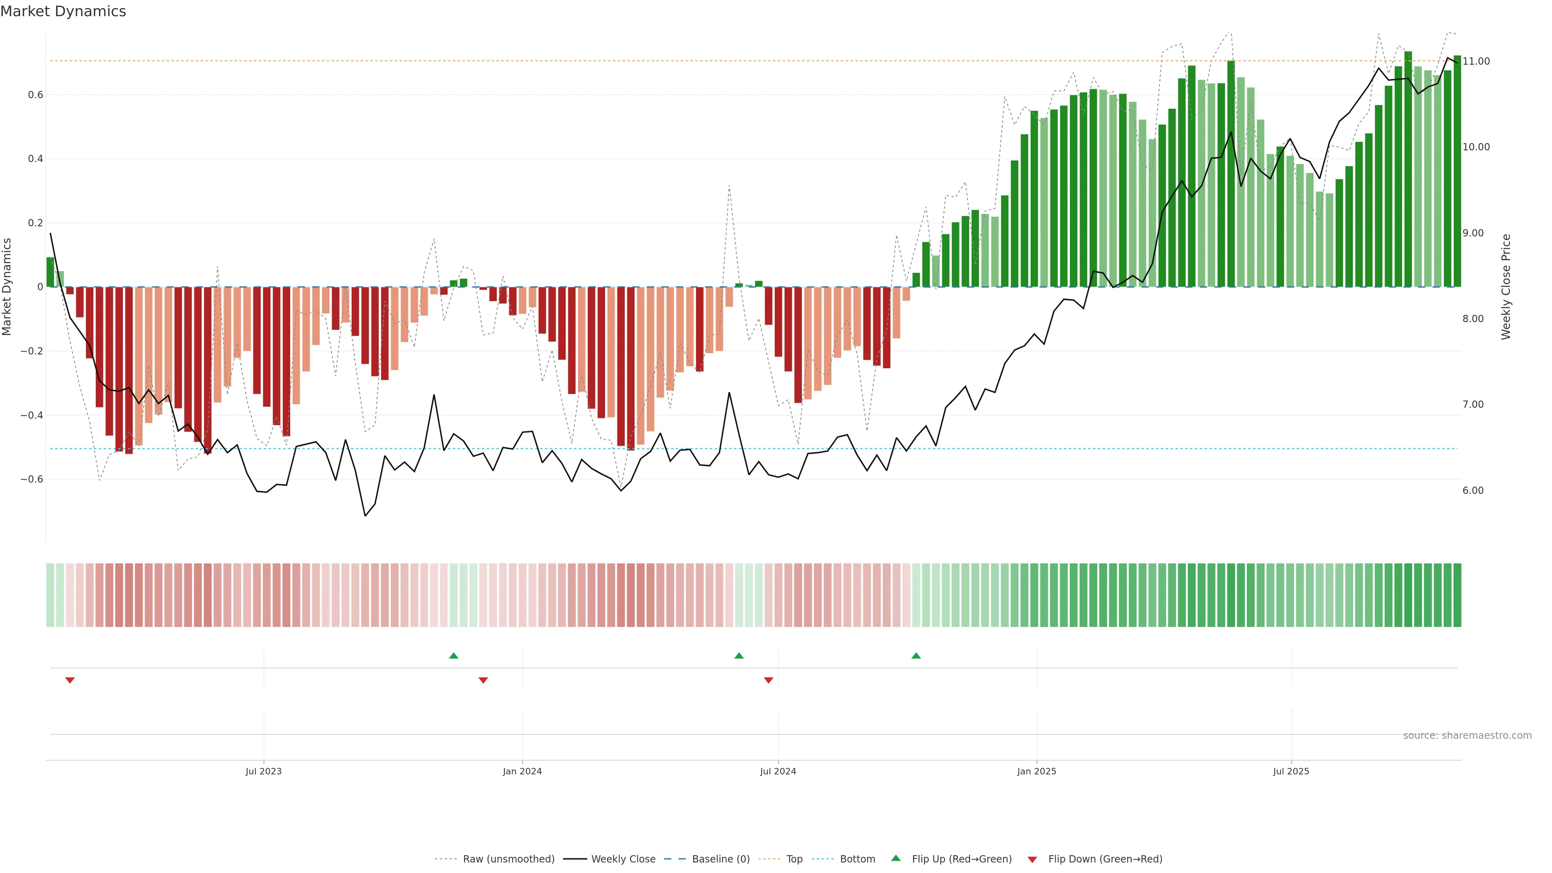1552x873 pixels.
Task: Click the Jan 2025 x-axis label
Action: tap(1036, 771)
